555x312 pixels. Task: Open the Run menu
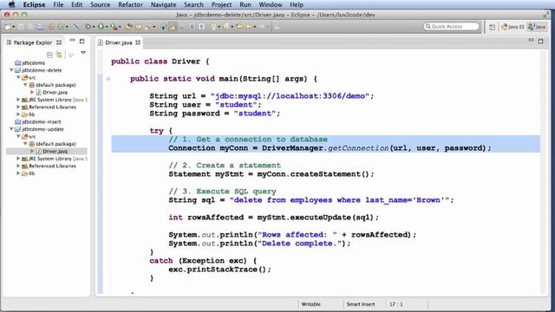tap(245, 4)
